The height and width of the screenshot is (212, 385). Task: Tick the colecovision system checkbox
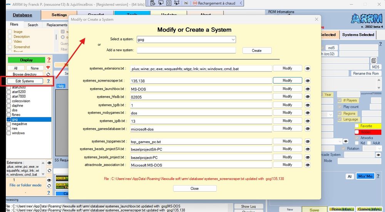(8, 101)
